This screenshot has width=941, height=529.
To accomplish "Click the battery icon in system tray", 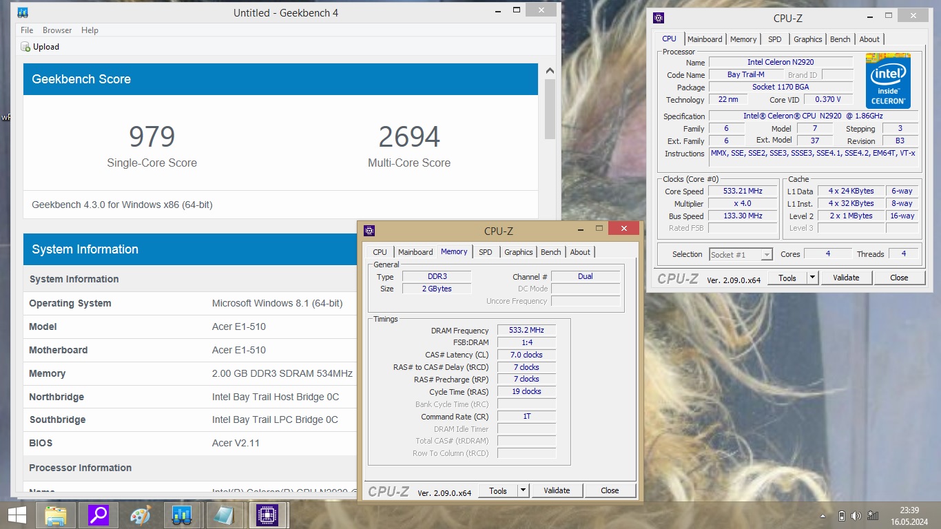I will (x=841, y=516).
